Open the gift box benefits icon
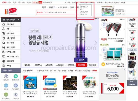The width and height of the screenshot is (138, 101). tap(132, 32)
